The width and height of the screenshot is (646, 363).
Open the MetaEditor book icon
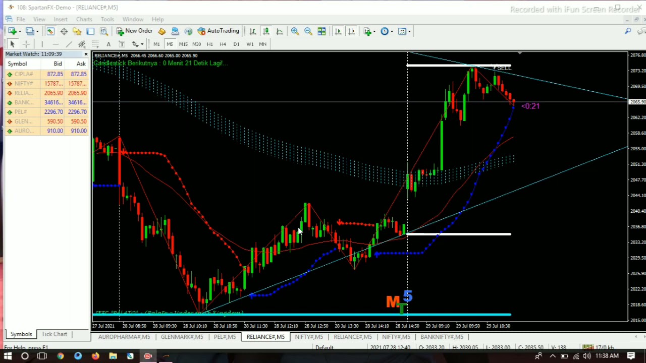click(x=161, y=31)
